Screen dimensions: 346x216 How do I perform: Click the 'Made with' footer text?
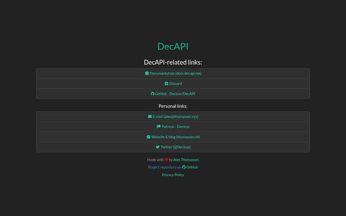point(155,159)
